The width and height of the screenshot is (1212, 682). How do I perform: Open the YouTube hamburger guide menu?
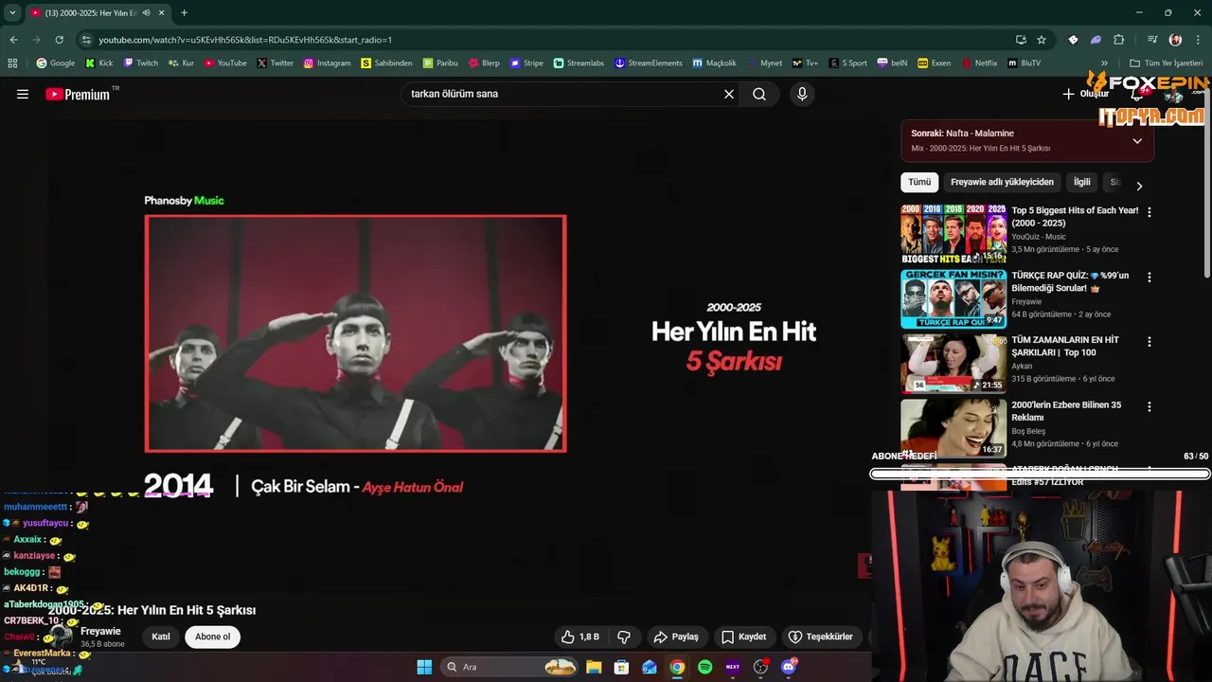pyautogui.click(x=23, y=94)
